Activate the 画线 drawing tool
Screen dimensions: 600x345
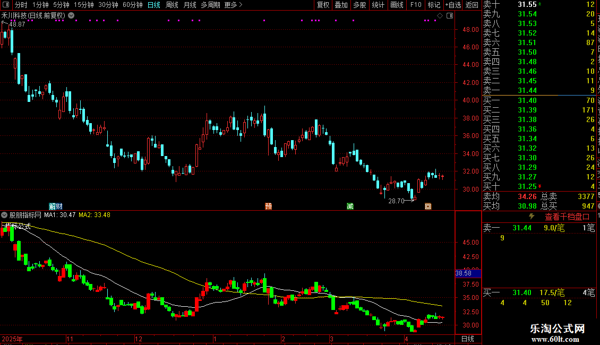click(x=397, y=5)
